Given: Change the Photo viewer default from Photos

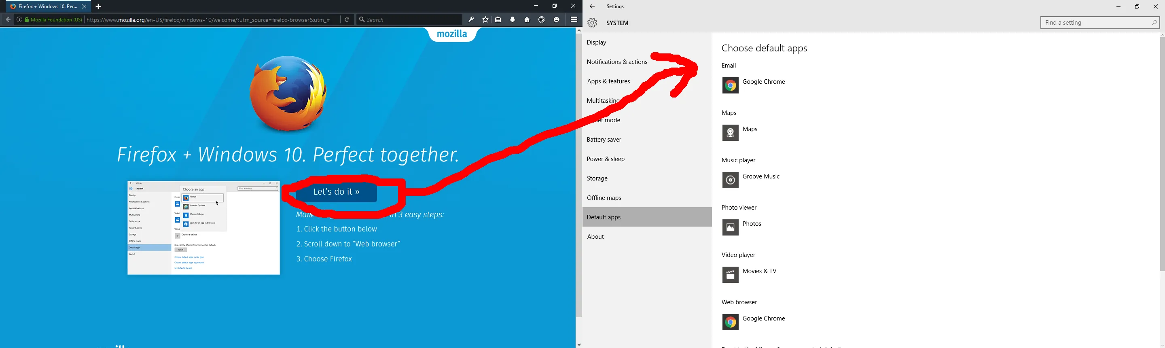Looking at the screenshot, I should tap(742, 228).
